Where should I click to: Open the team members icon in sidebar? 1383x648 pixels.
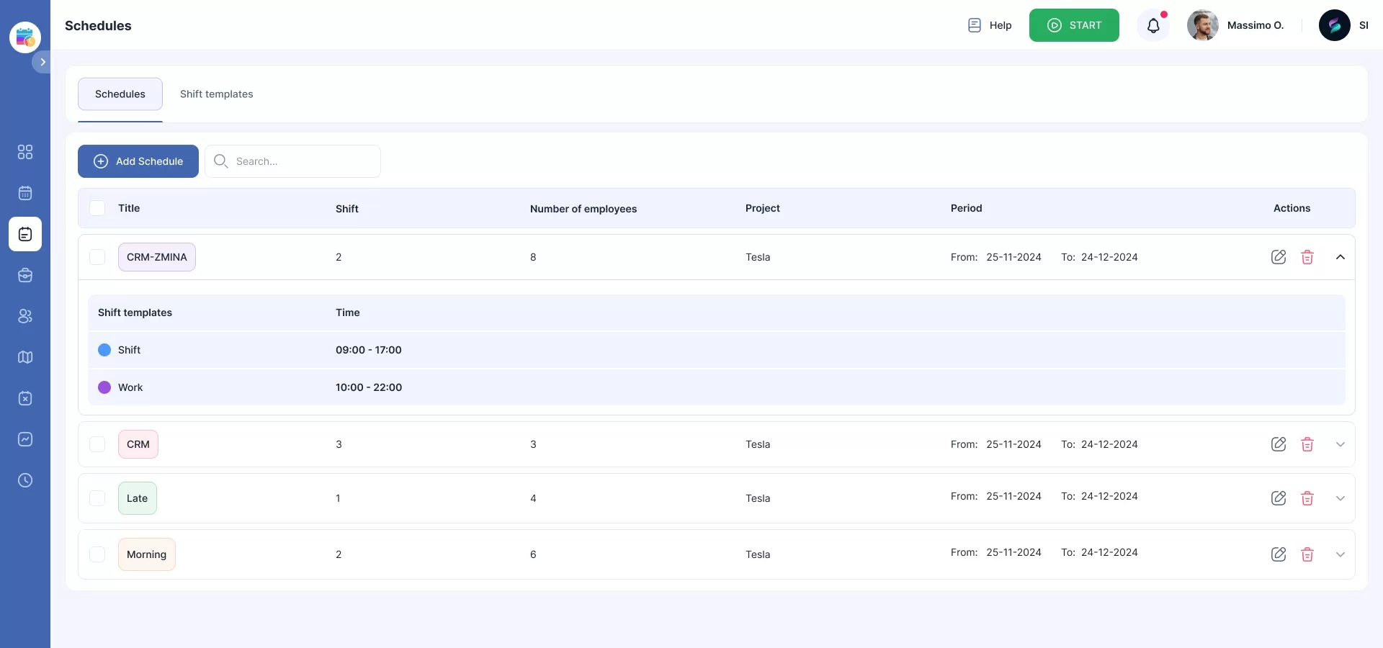[x=25, y=316]
